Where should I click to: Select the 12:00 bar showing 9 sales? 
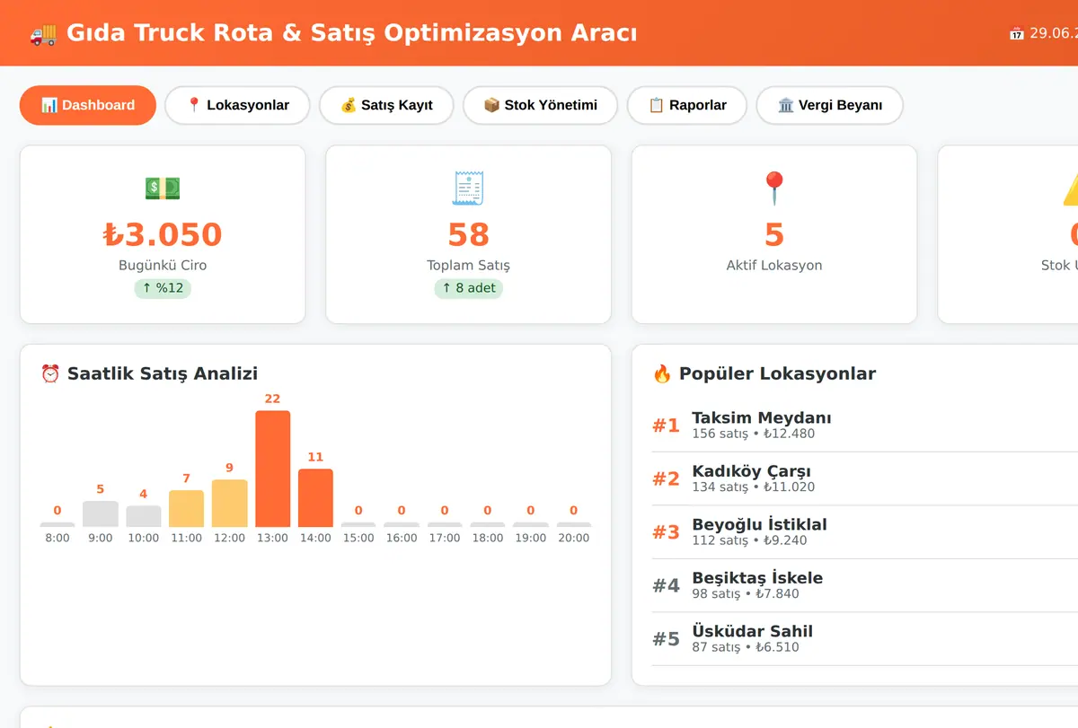point(230,503)
